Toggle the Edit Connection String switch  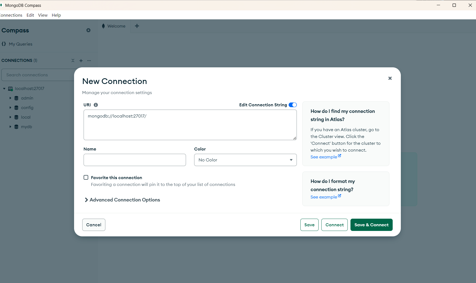tap(292, 105)
